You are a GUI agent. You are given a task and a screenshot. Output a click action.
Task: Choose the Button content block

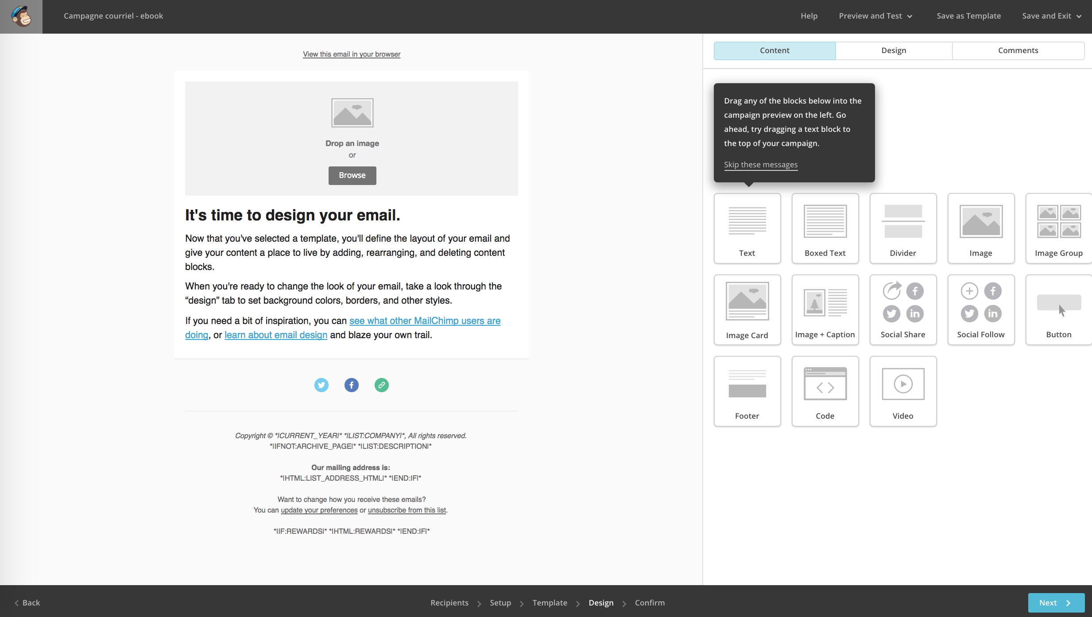pyautogui.click(x=1059, y=310)
